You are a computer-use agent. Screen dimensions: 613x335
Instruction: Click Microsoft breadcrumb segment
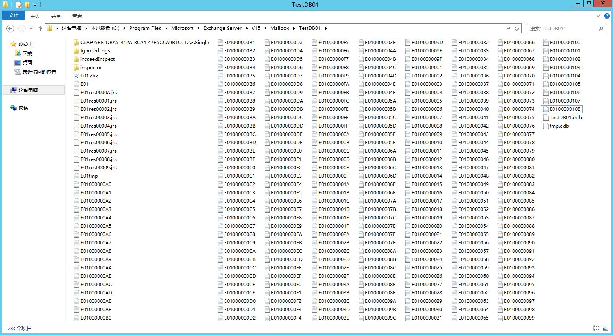click(x=182, y=28)
